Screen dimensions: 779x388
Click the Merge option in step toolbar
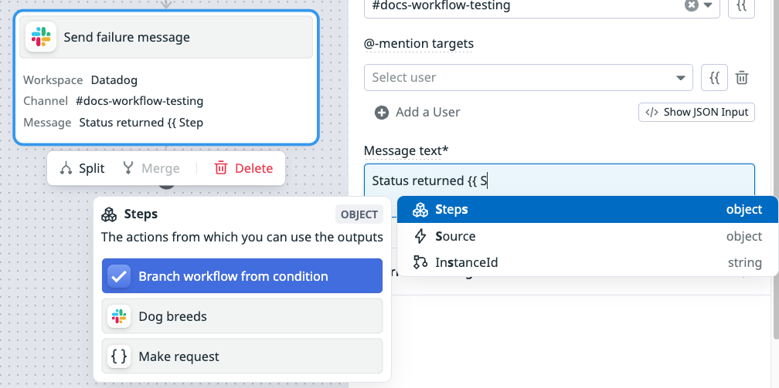point(151,168)
